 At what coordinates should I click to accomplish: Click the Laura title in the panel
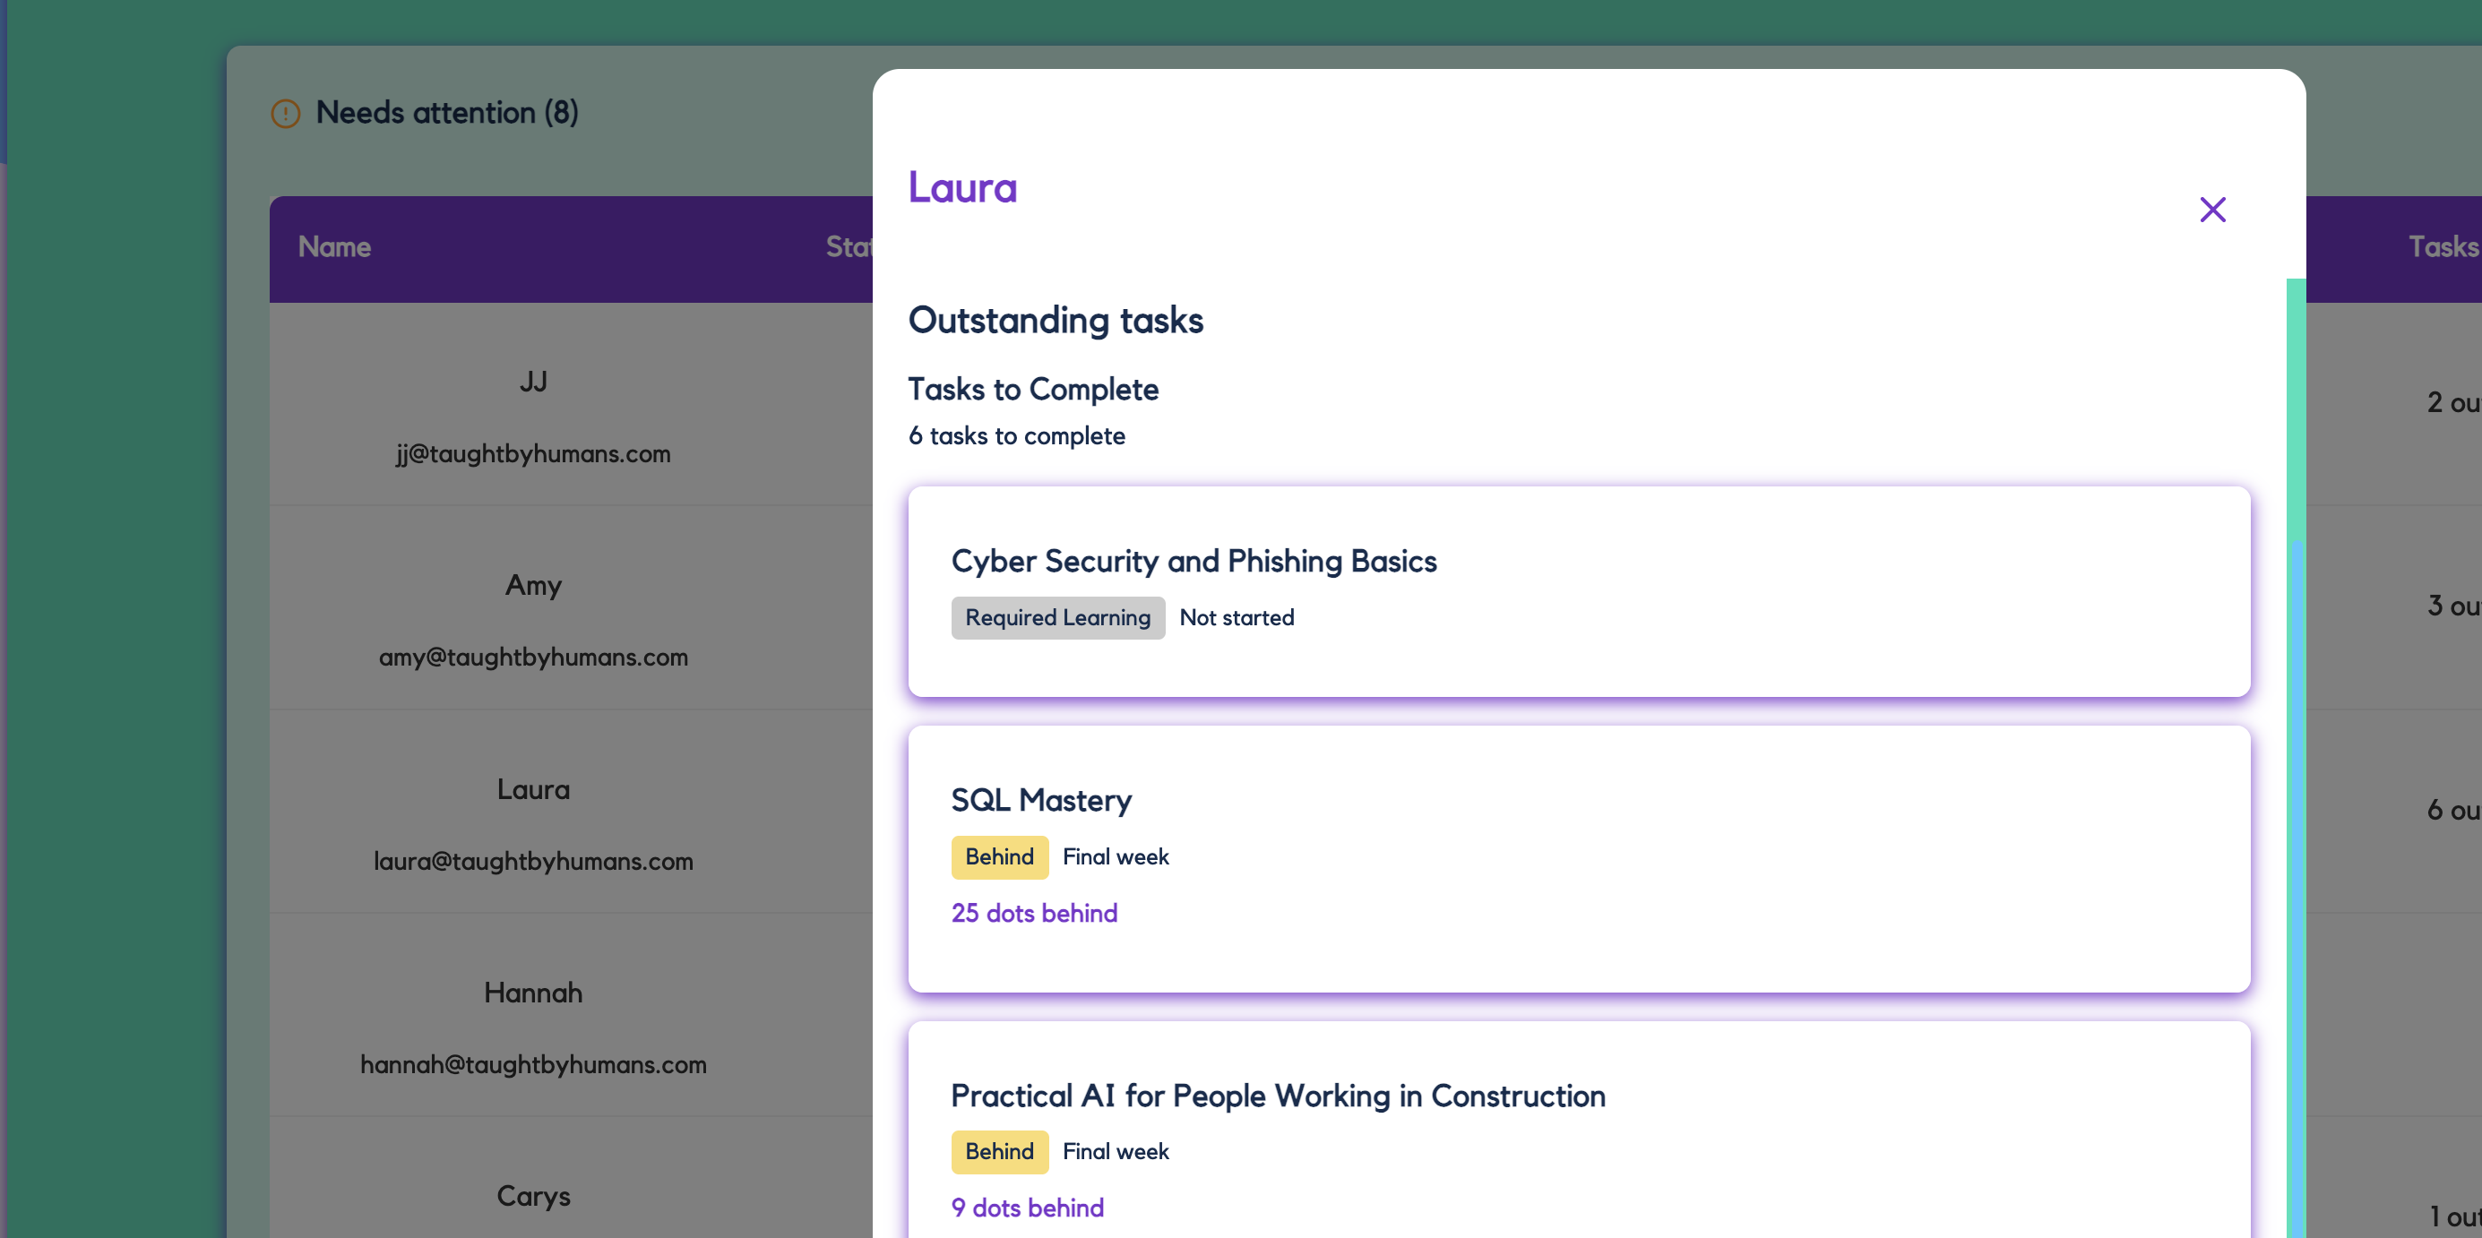962,187
